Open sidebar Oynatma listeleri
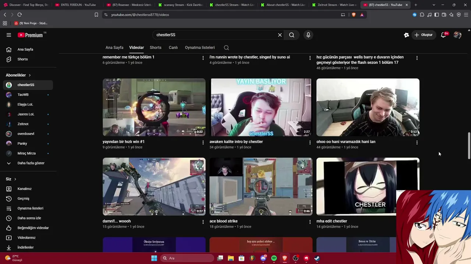Screen dimensions: 471x264 click(28, 208)
